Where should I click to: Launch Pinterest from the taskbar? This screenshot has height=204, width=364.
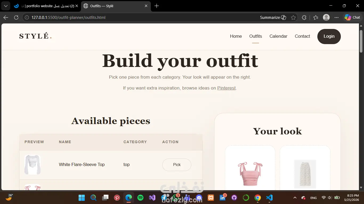pos(117,198)
